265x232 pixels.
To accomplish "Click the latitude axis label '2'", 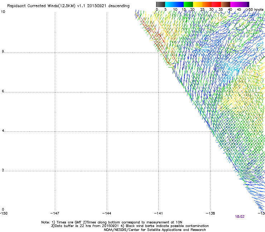I will click(x=3, y=170).
